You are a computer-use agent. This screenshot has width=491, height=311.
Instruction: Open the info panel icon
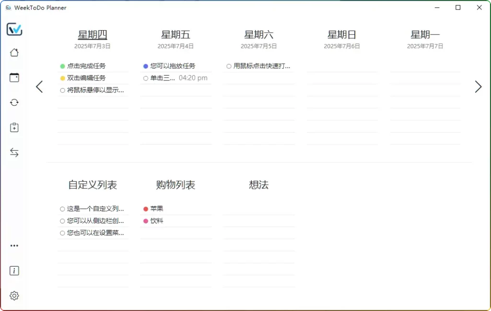(14, 270)
